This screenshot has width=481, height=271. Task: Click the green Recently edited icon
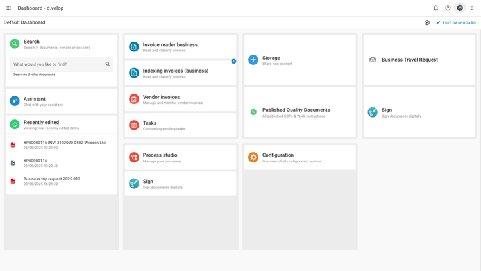(14, 125)
